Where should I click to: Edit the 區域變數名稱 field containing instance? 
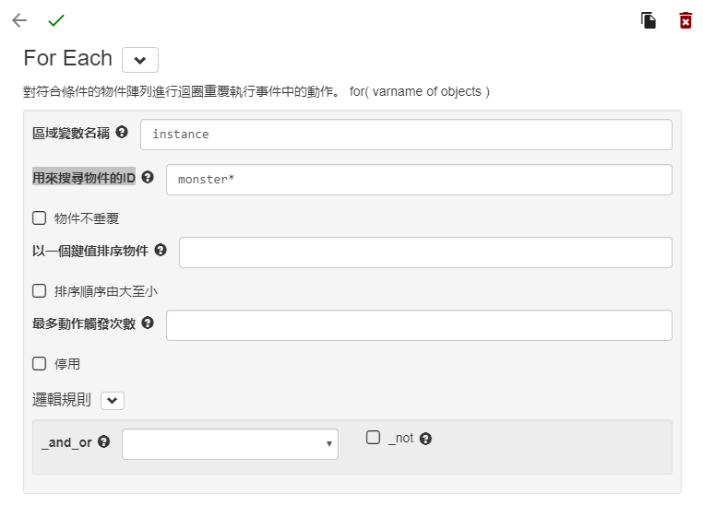pyautogui.click(x=406, y=135)
